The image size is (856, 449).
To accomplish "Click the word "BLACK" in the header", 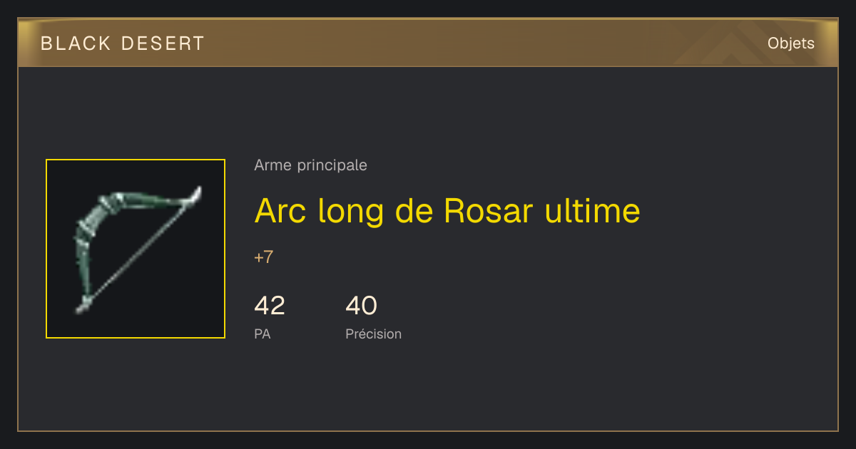I will (76, 43).
